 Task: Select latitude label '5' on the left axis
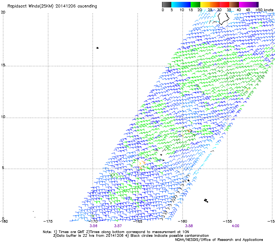tap(3, 168)
